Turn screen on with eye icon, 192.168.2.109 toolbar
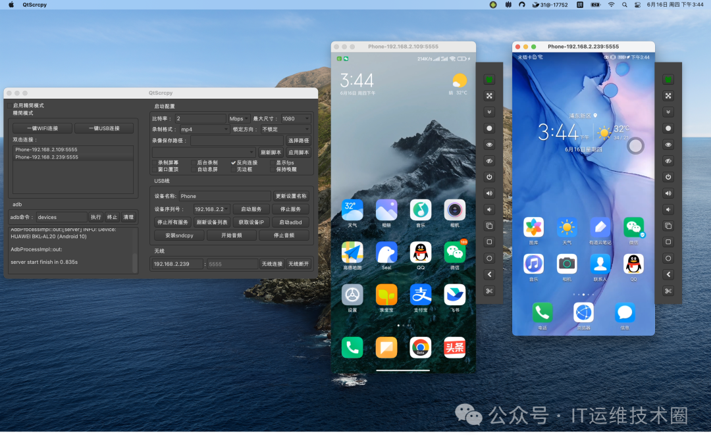Image resolution: width=711 pixels, height=444 pixels. 489,145
